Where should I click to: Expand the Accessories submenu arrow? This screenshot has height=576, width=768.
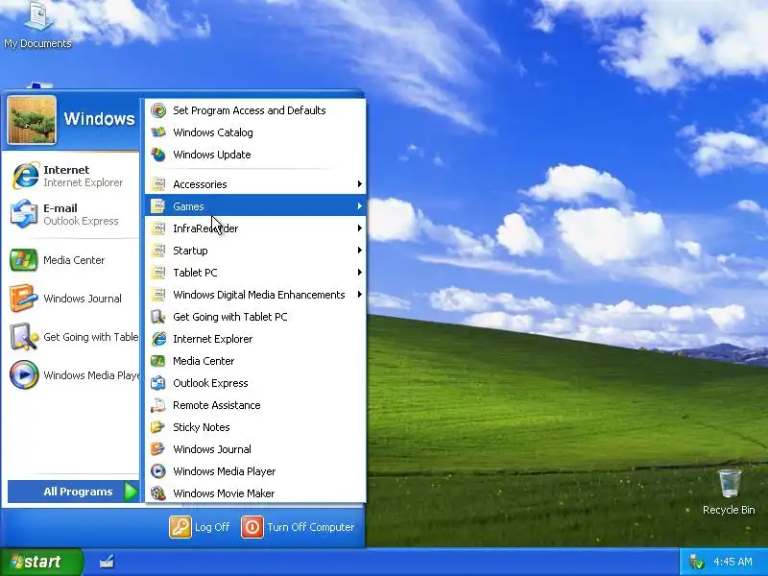click(x=359, y=184)
